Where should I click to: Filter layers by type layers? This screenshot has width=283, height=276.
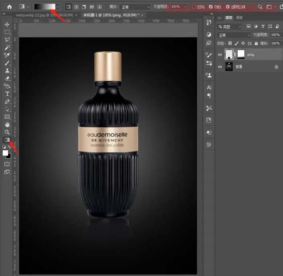click(x=263, y=26)
